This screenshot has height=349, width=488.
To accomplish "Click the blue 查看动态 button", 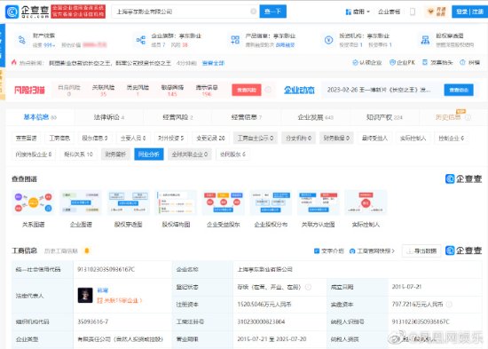I will point(459,90).
